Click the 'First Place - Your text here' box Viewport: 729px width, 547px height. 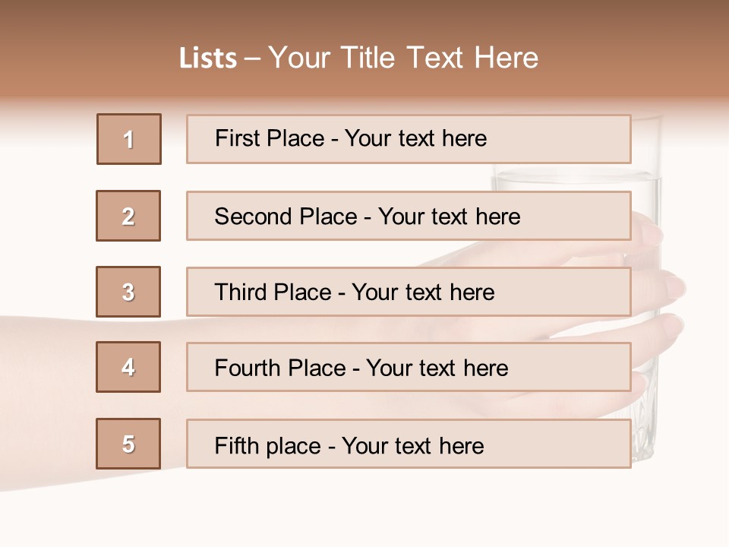(409, 139)
